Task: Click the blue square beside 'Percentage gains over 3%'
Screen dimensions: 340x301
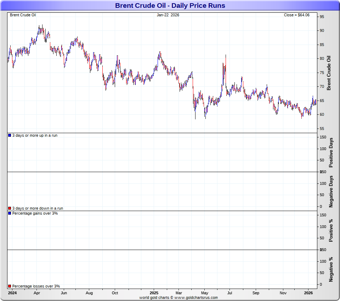Action: 10,214
